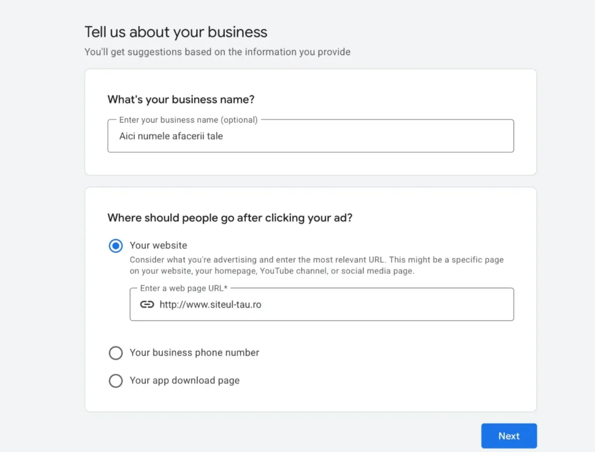Select "Your business phone number" radio option
The height and width of the screenshot is (452, 595).
coord(116,353)
